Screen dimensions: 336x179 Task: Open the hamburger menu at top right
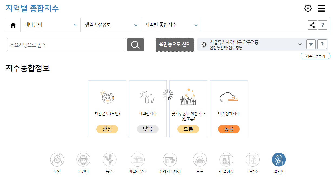(321, 8)
